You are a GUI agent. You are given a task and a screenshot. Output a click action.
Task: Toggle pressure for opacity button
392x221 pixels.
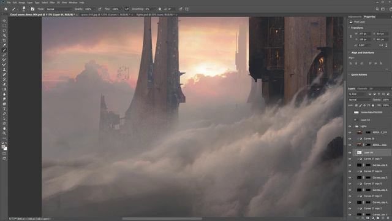click(100, 9)
